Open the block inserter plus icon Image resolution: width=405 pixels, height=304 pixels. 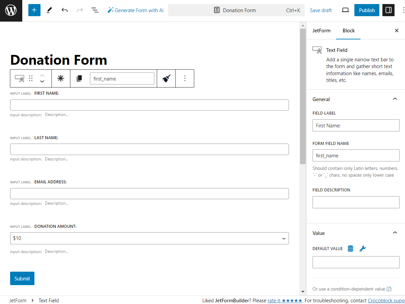[34, 10]
